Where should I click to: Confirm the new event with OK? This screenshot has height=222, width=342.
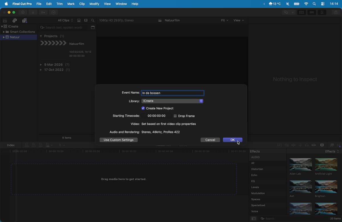pyautogui.click(x=233, y=140)
